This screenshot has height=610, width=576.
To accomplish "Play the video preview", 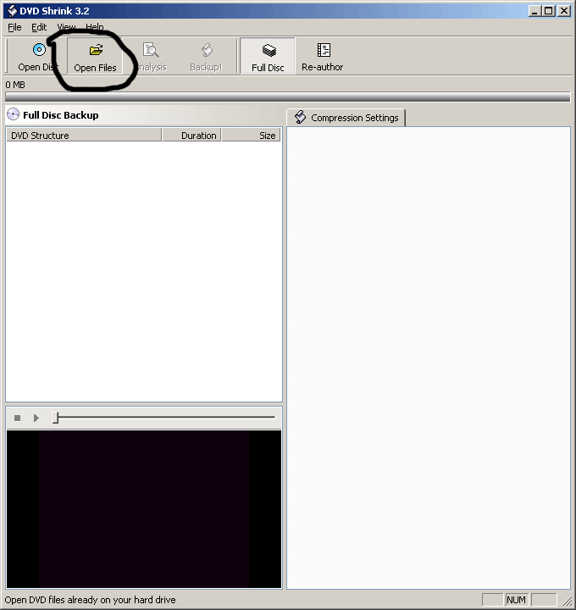I will [x=36, y=418].
